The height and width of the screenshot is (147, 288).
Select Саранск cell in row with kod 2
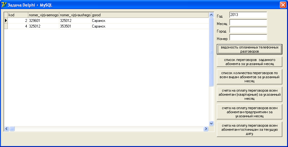coord(150,21)
